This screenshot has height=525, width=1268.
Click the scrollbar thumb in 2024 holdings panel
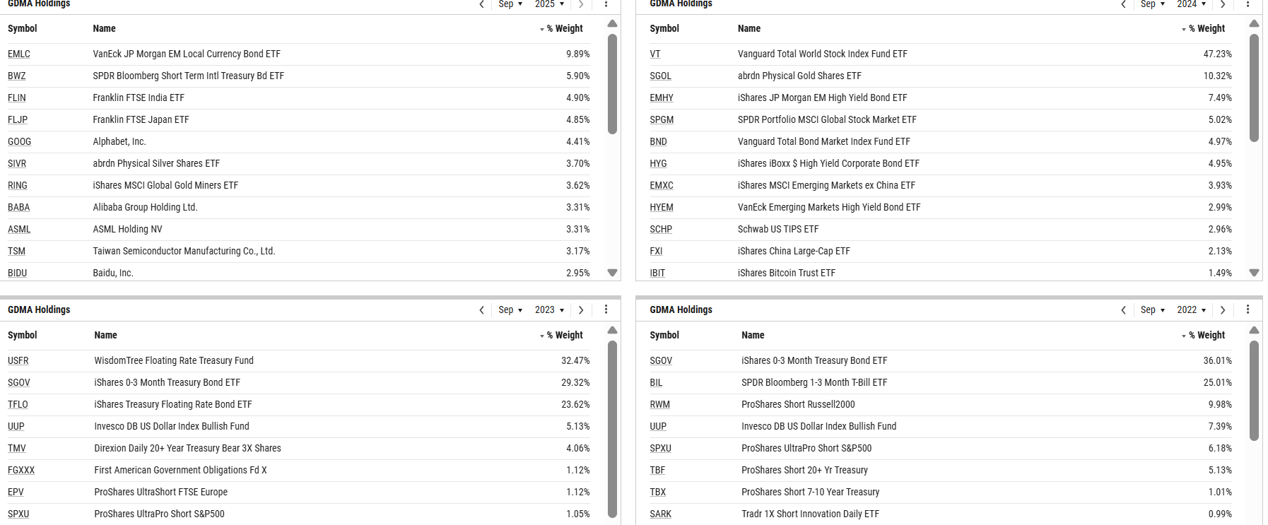coord(1254,88)
